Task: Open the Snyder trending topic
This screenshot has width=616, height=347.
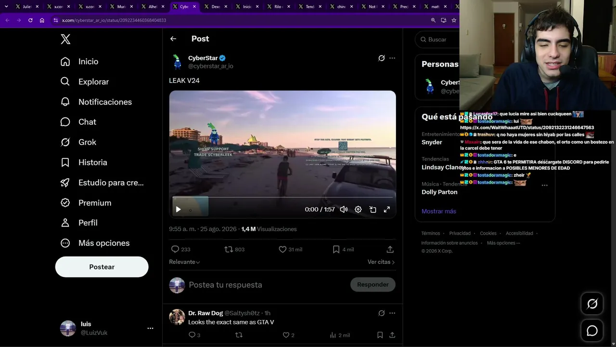Action: (432, 142)
